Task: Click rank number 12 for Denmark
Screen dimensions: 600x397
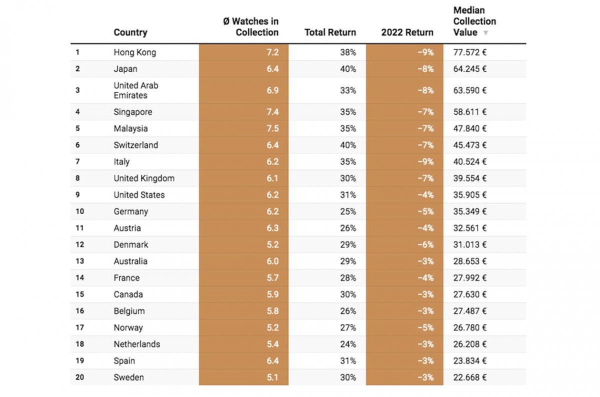Action: [80, 244]
